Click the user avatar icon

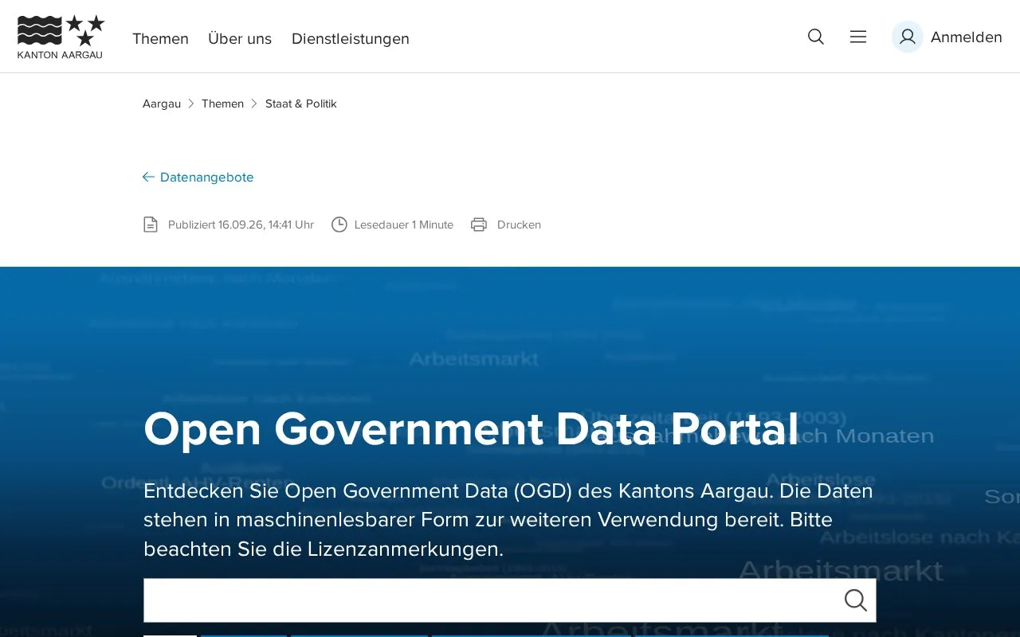point(907,37)
